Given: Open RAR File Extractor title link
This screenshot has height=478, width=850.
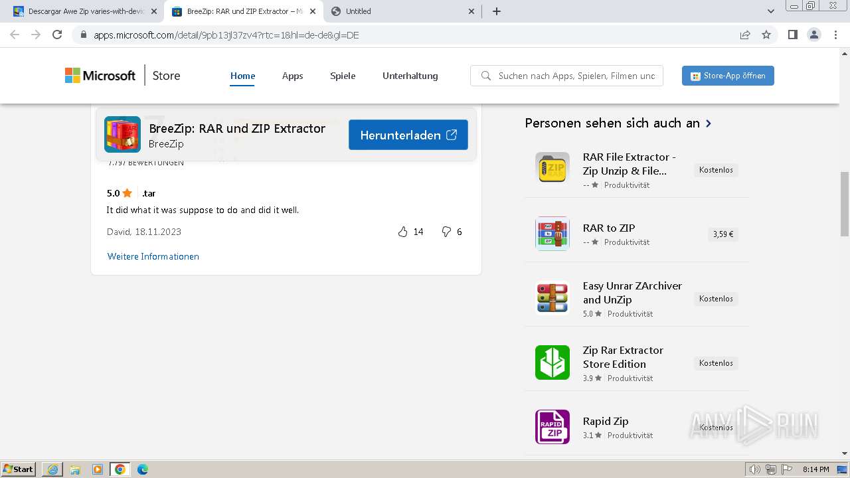Looking at the screenshot, I should click(x=630, y=164).
